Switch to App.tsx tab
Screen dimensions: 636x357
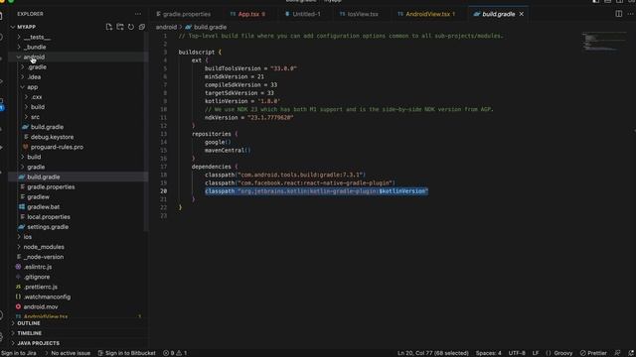pyautogui.click(x=247, y=14)
